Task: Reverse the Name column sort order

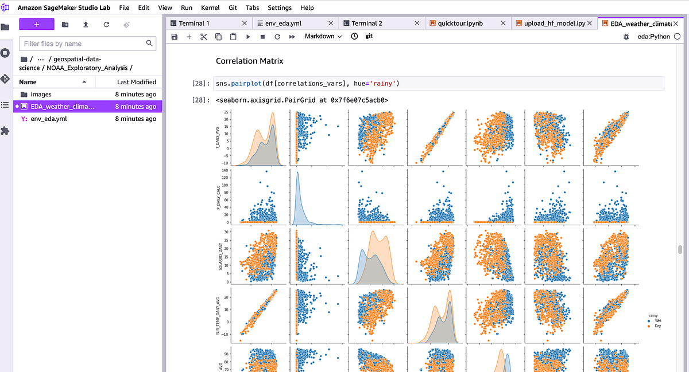Action: point(26,81)
